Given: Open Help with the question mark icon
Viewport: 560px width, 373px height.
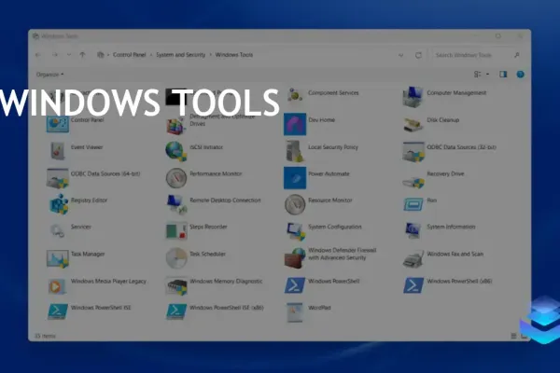Looking at the screenshot, I should [521, 75].
